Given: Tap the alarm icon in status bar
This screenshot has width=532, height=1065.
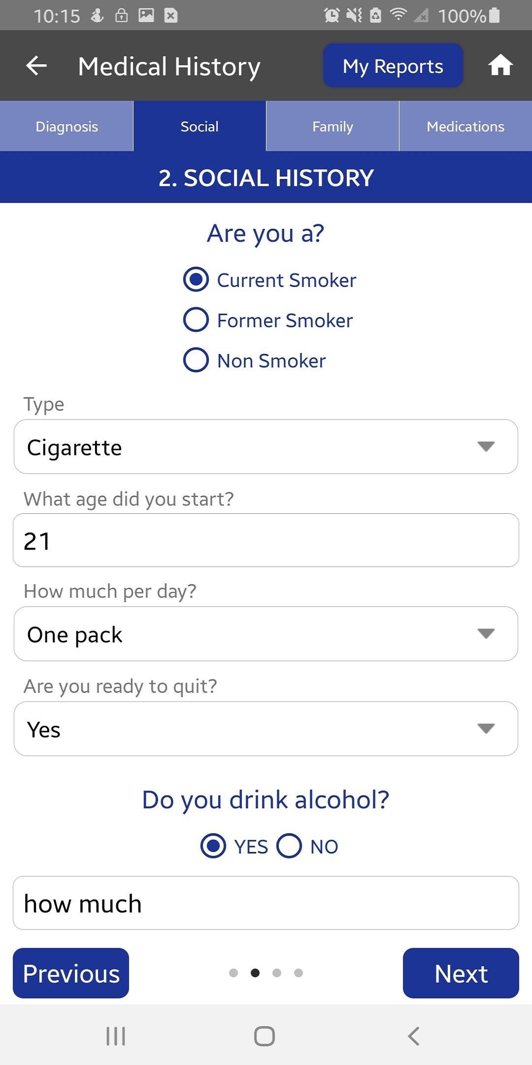Looking at the screenshot, I should tap(332, 16).
